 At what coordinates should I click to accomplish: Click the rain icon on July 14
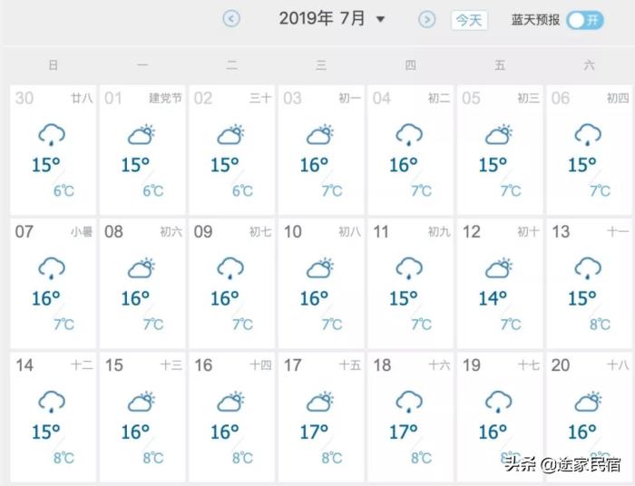(x=52, y=402)
